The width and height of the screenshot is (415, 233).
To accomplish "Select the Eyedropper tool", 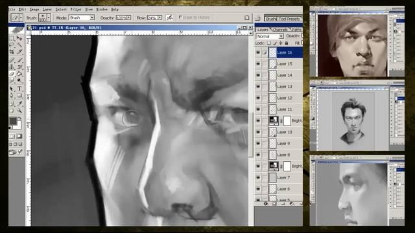I will tap(19, 104).
